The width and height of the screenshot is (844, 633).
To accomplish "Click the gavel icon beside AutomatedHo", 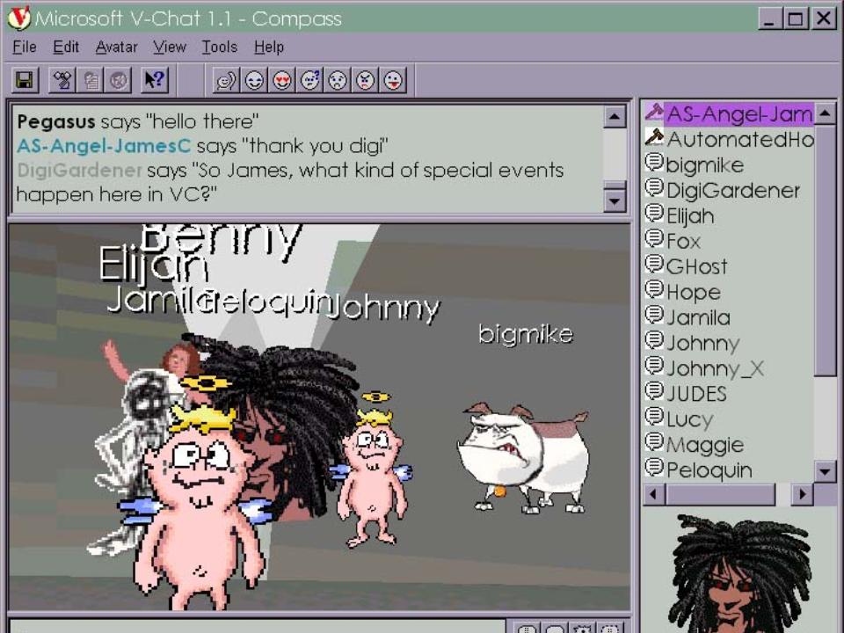I will tap(654, 138).
